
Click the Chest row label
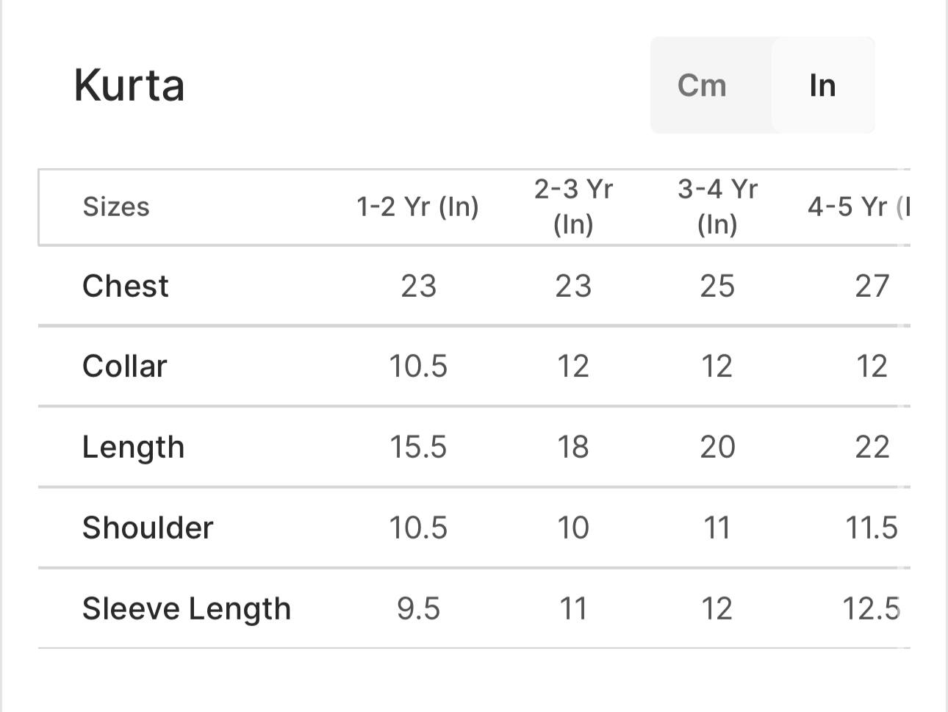126,286
